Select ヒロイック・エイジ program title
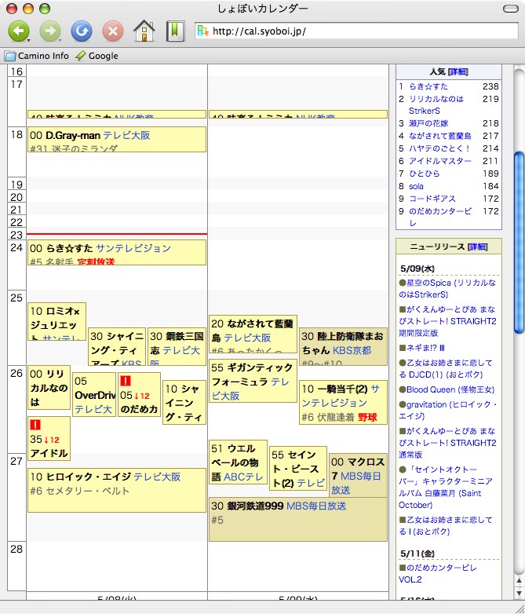The image size is (525, 614). pos(89,477)
